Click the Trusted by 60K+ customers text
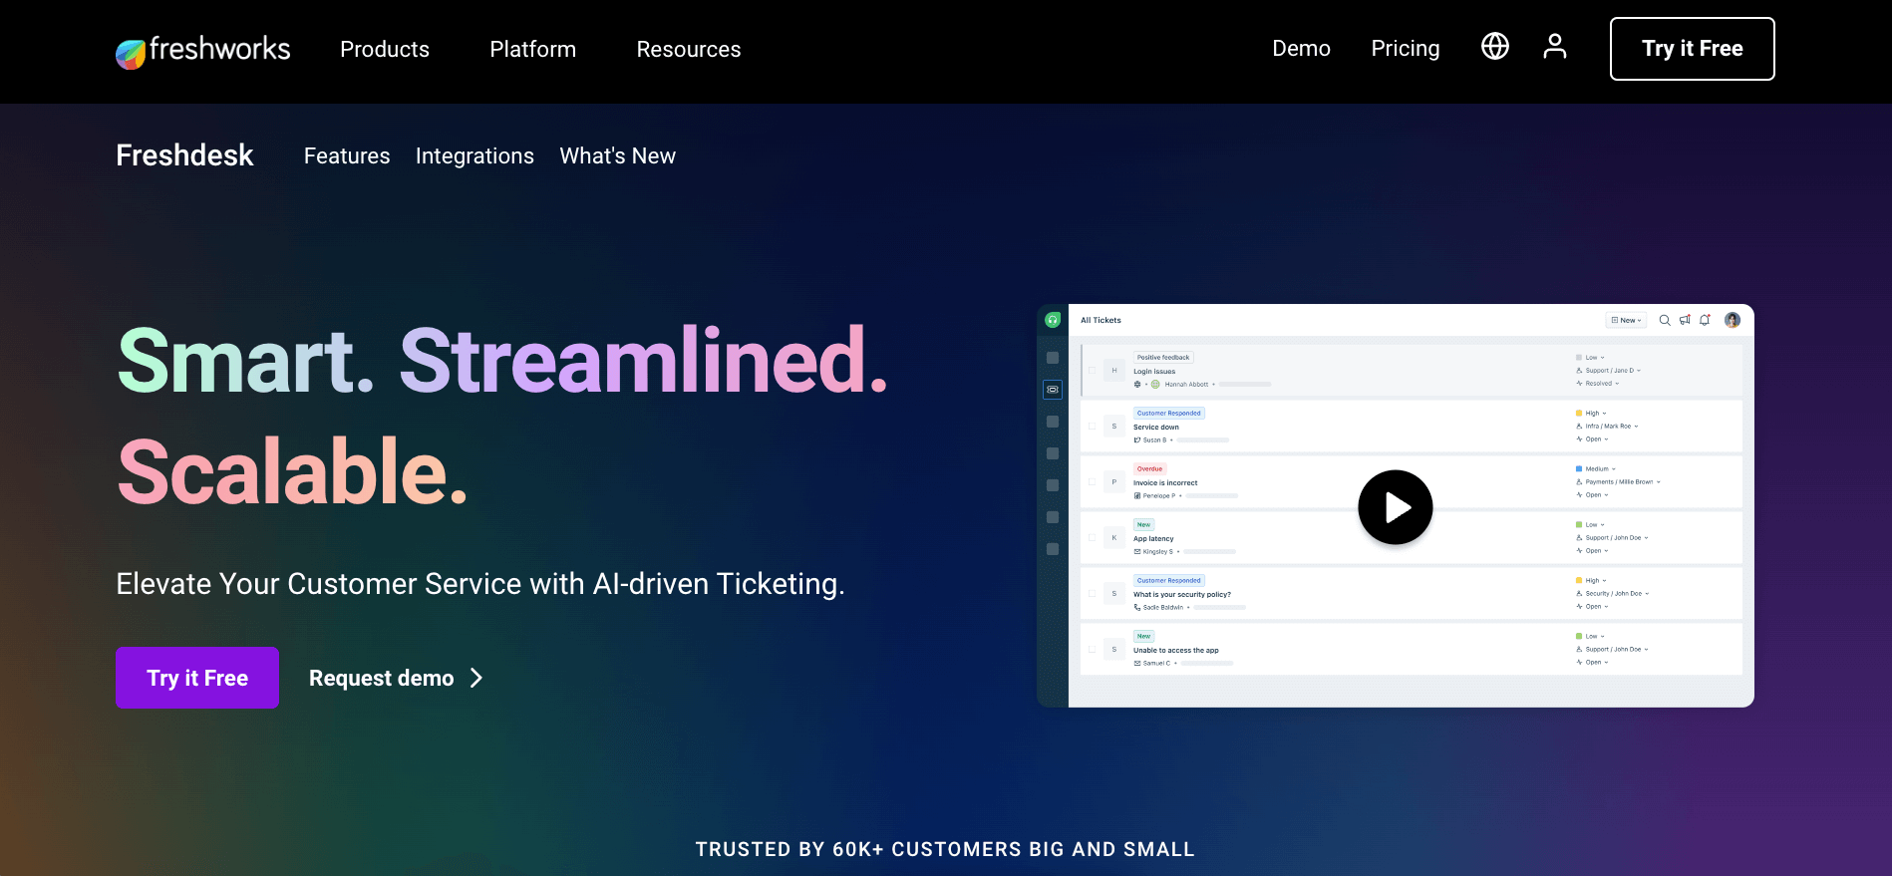The width and height of the screenshot is (1892, 876). coord(945,849)
